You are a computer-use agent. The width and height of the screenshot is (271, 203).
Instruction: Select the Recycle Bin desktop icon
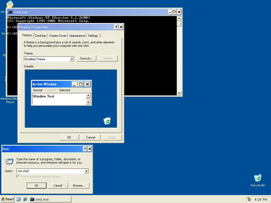pyautogui.click(x=258, y=178)
